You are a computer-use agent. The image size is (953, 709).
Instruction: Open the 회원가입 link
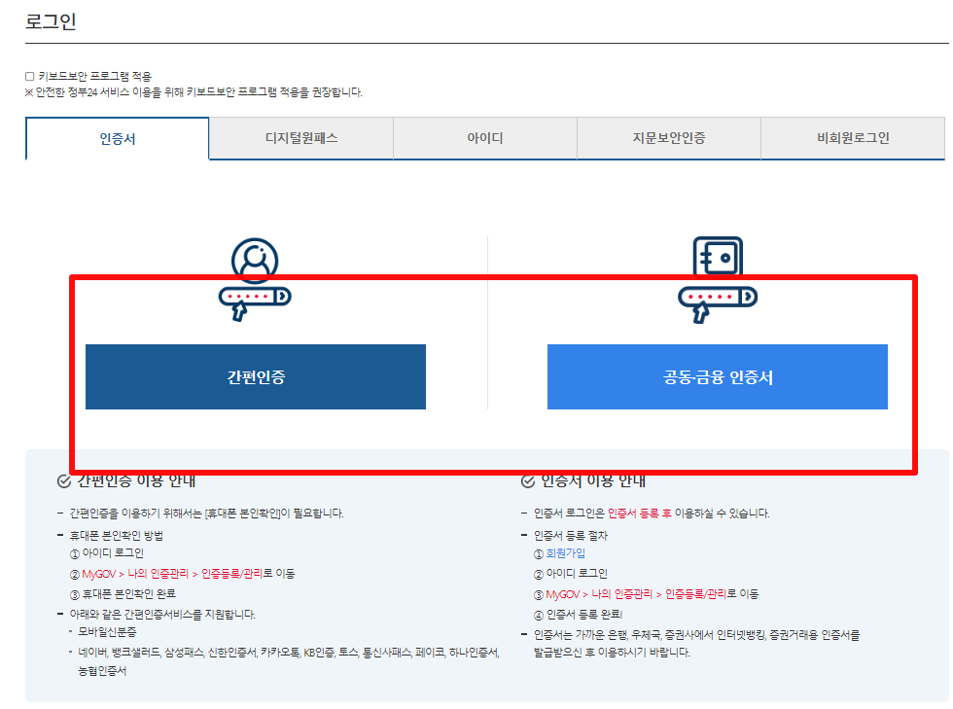pyautogui.click(x=565, y=553)
